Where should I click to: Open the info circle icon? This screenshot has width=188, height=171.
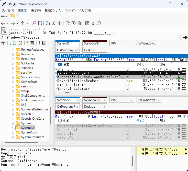coord(99,23)
